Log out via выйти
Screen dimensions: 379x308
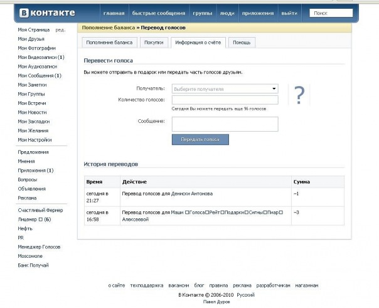pos(289,13)
